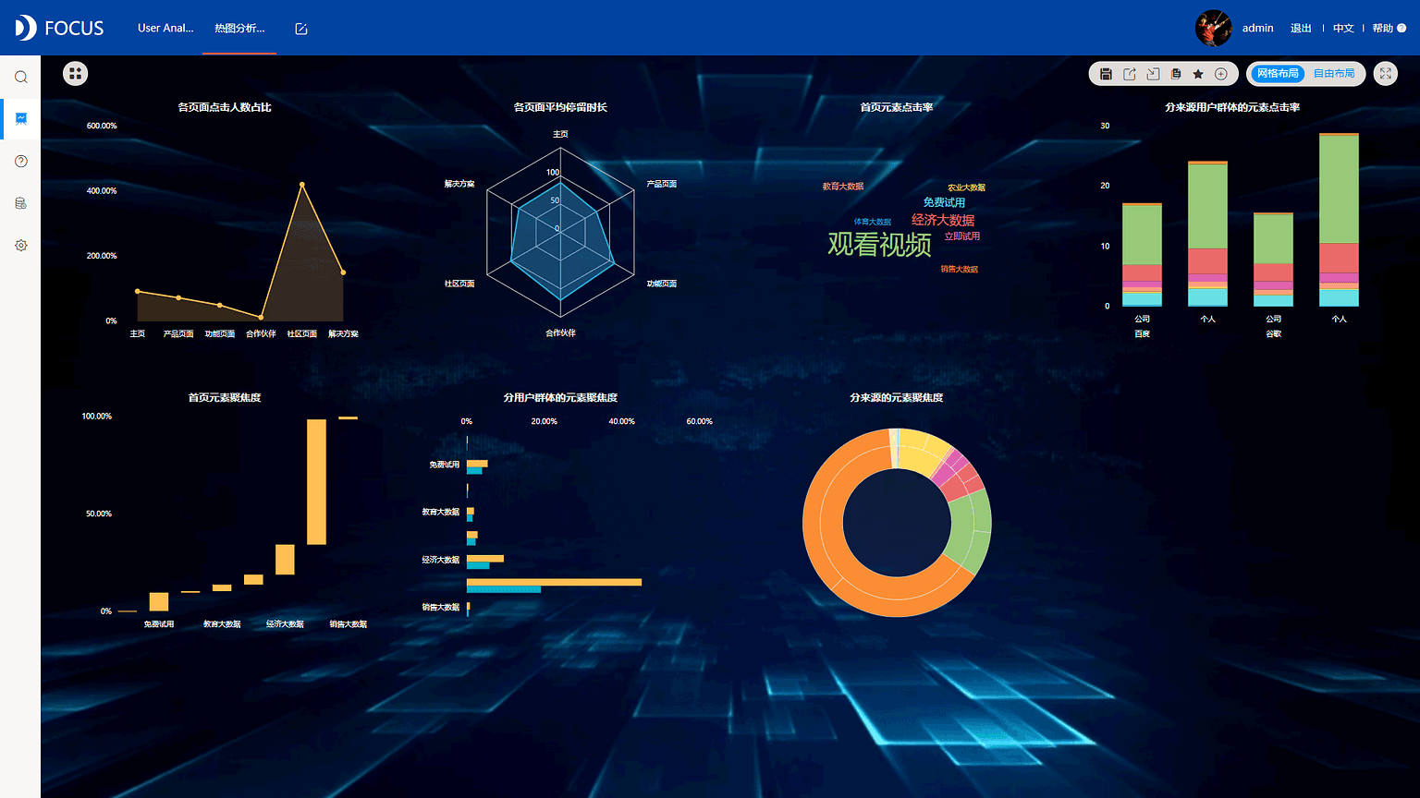Click the edit pencil icon beside tabs

coord(301,29)
